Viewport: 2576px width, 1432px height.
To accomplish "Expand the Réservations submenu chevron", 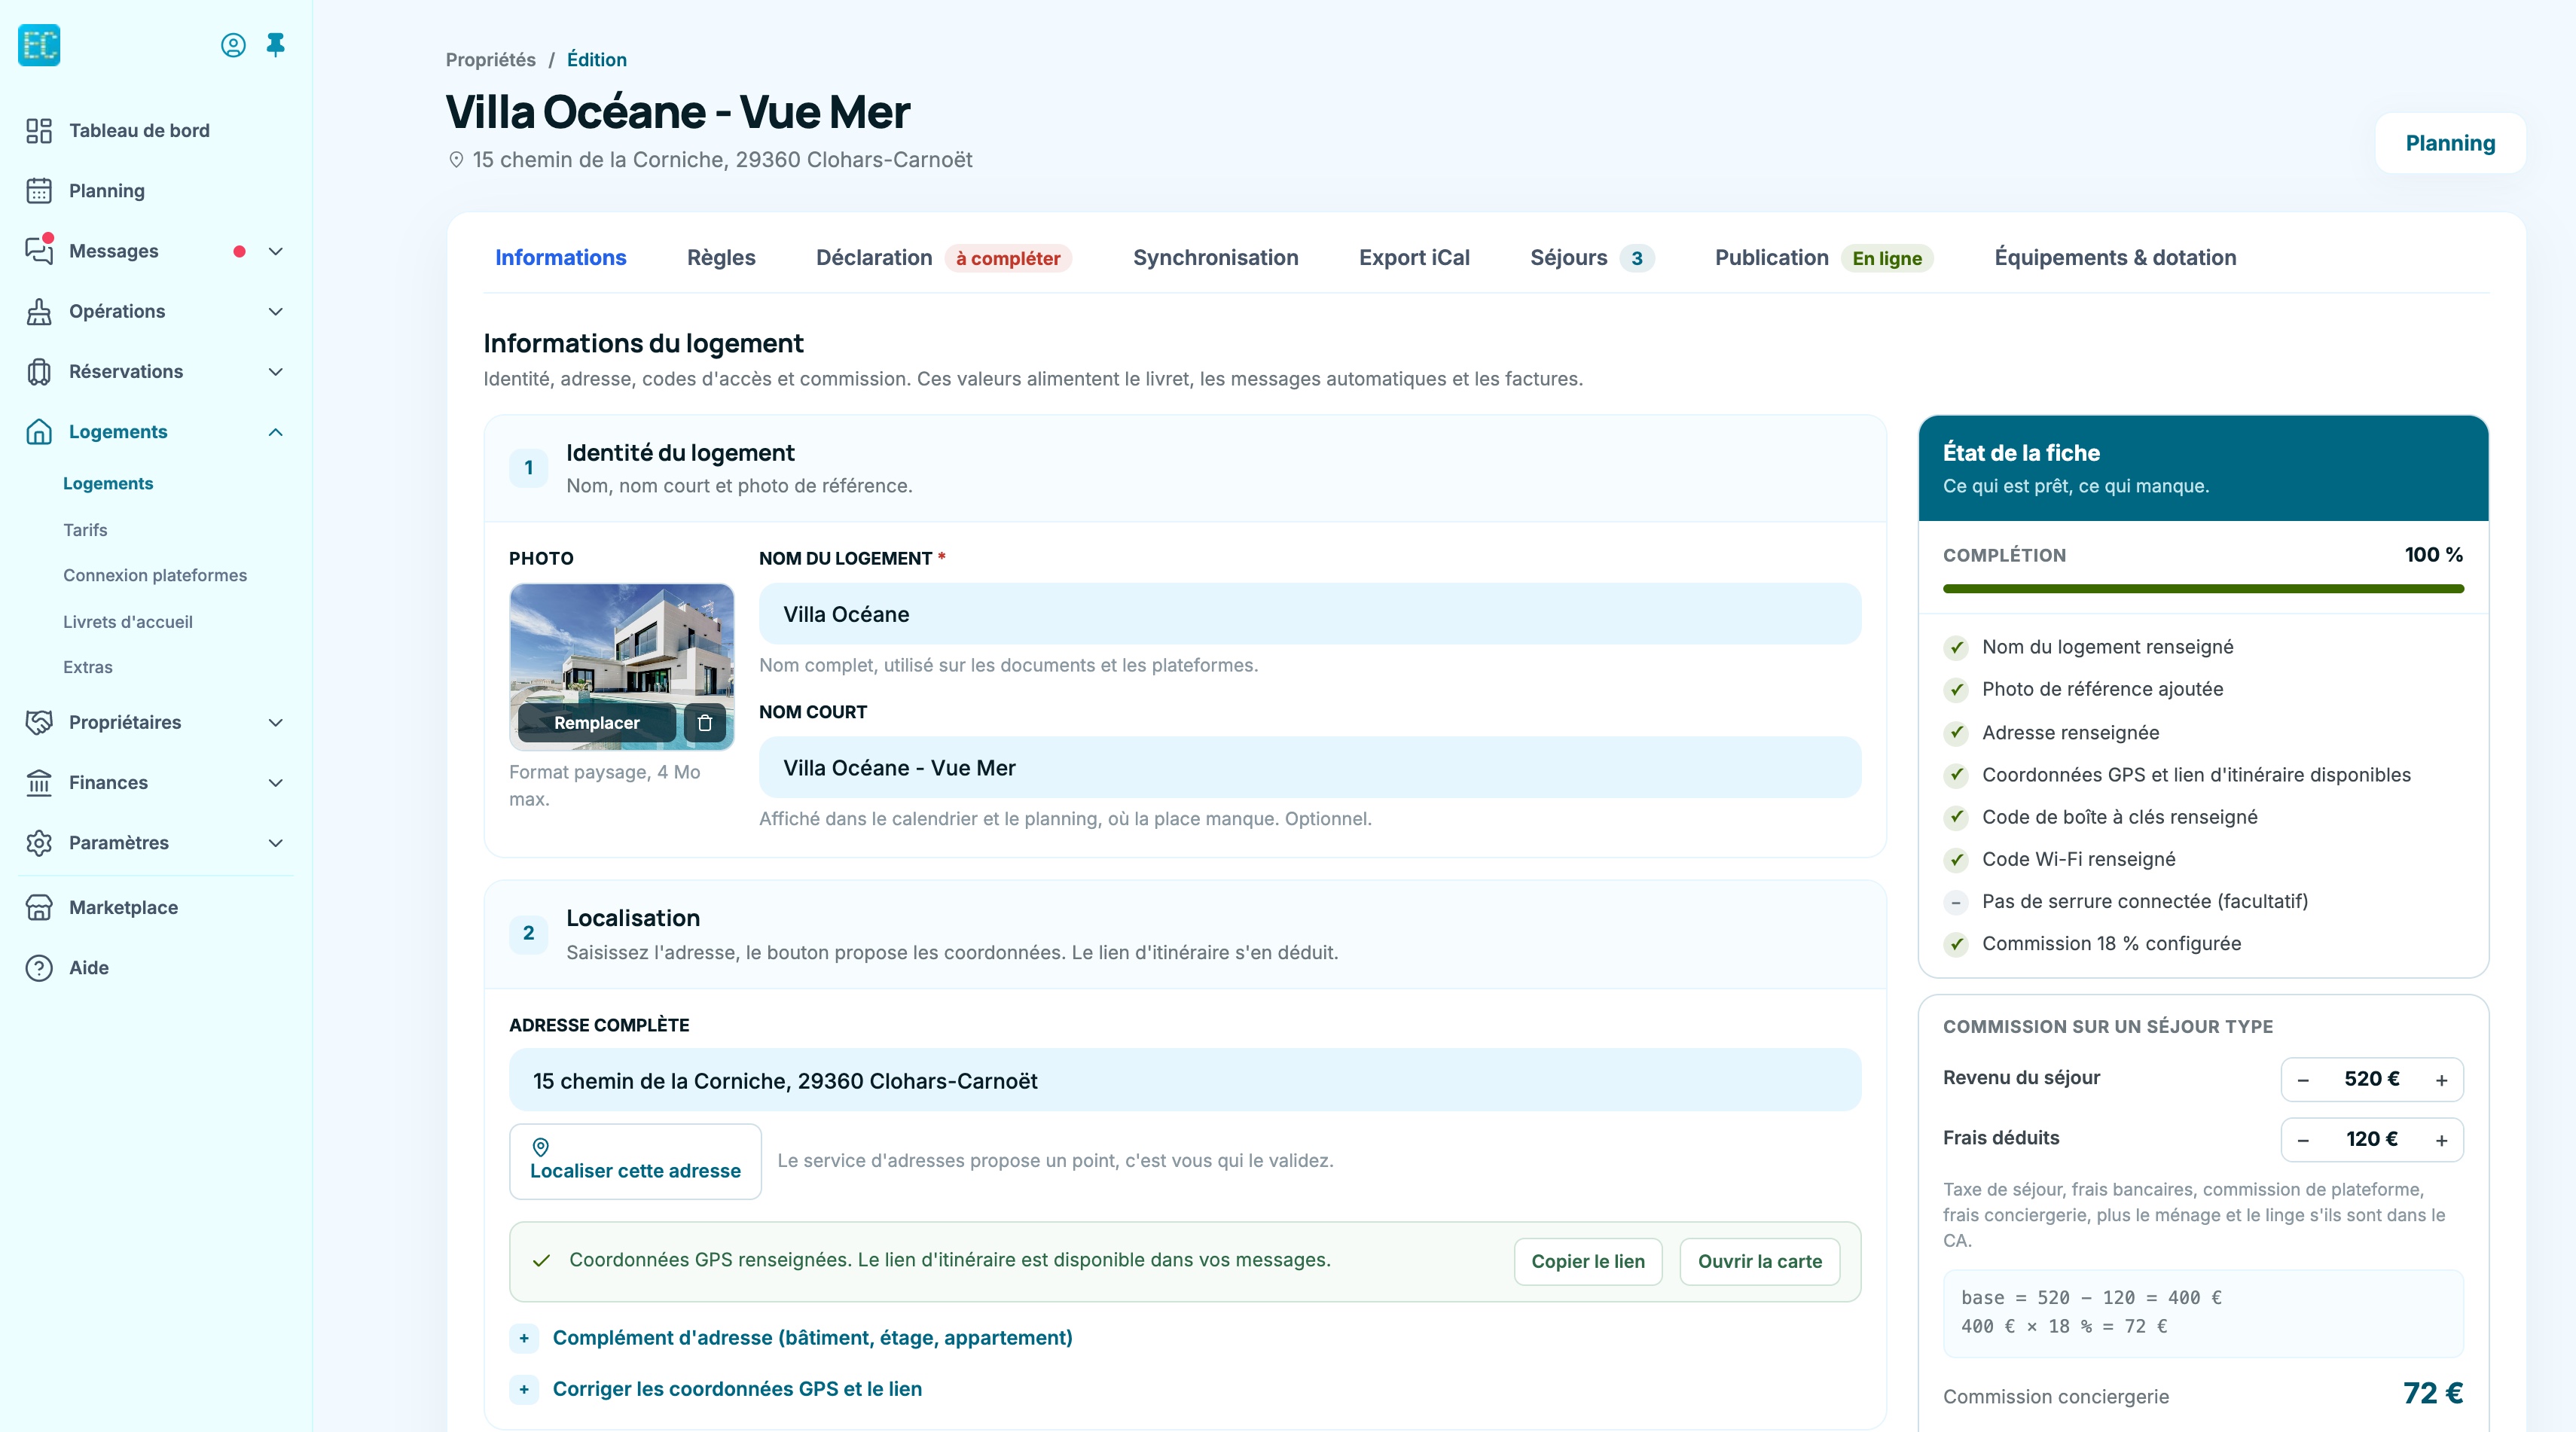I will point(276,372).
